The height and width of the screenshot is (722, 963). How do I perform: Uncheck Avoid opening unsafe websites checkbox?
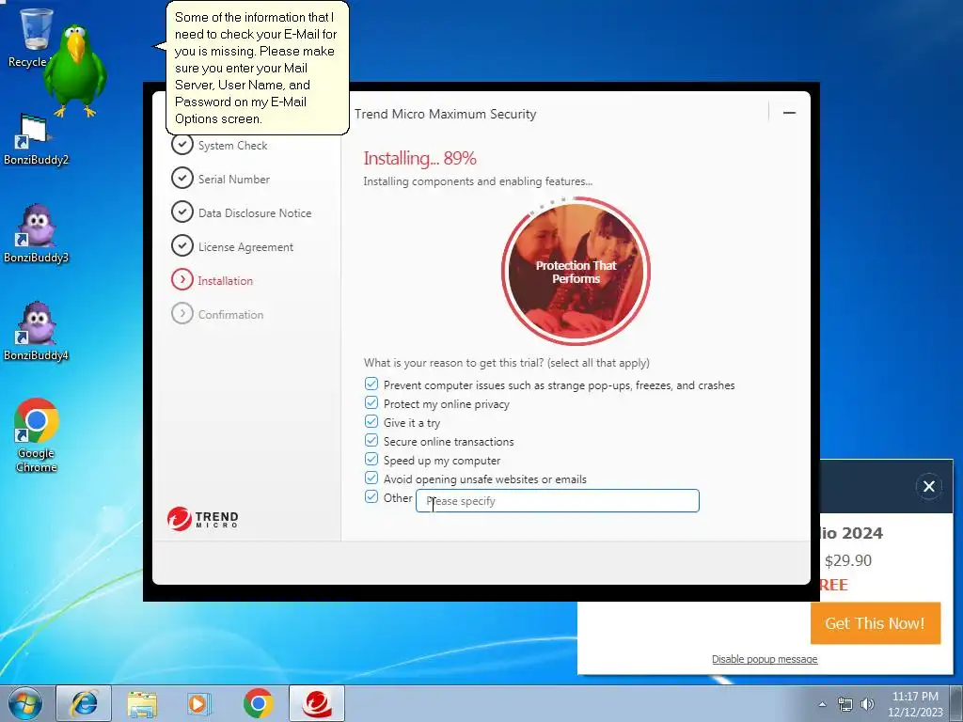[x=371, y=478]
